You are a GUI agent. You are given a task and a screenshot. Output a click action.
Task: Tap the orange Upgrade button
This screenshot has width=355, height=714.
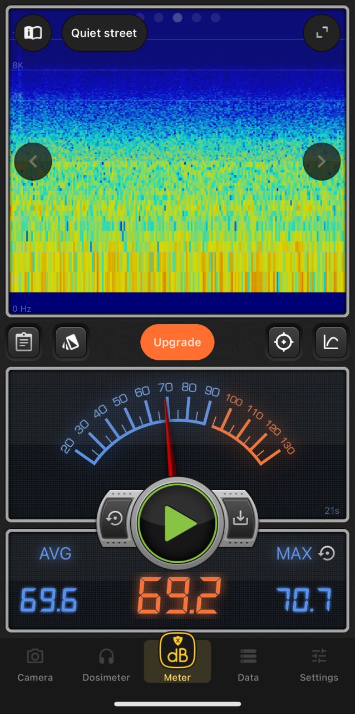[x=177, y=342]
